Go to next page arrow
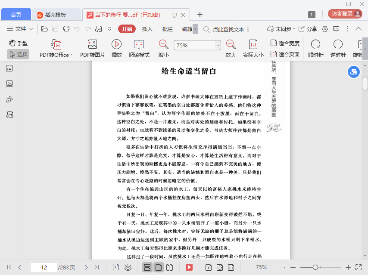368x275 pixels. pyautogui.click(x=86, y=267)
